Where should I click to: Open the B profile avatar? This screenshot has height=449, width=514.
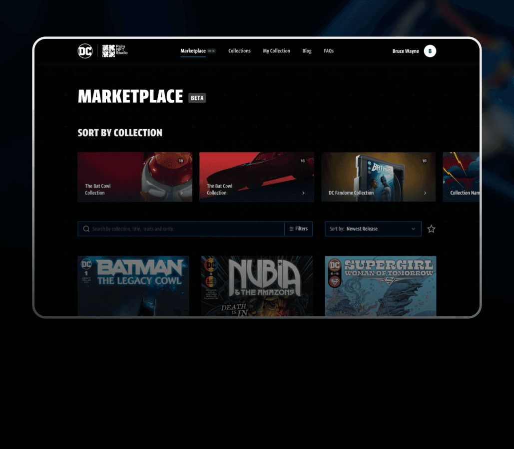[430, 51]
